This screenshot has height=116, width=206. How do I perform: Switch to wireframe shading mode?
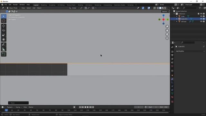click(x=158, y=8)
